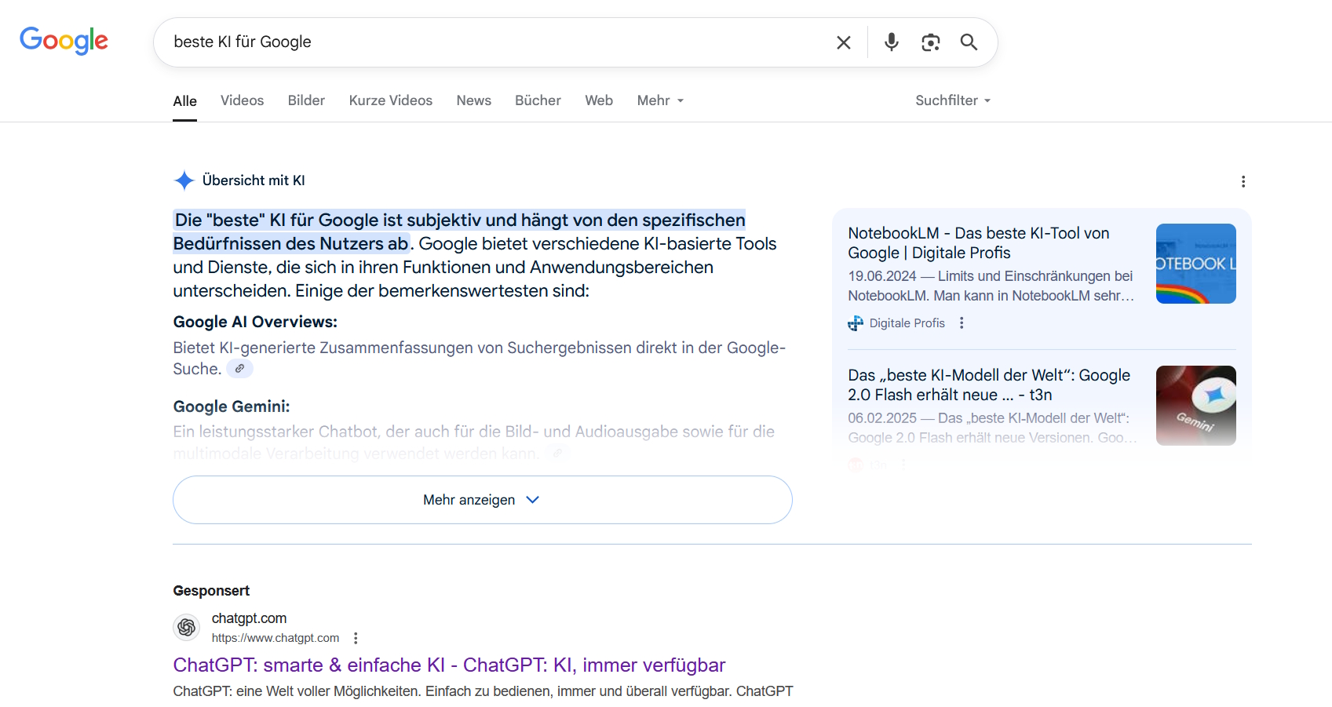Open the Suchfilter dropdown
The image size is (1332, 707).
(953, 100)
